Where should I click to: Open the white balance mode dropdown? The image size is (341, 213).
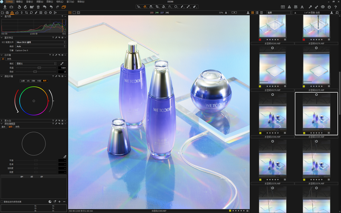coord(36,64)
